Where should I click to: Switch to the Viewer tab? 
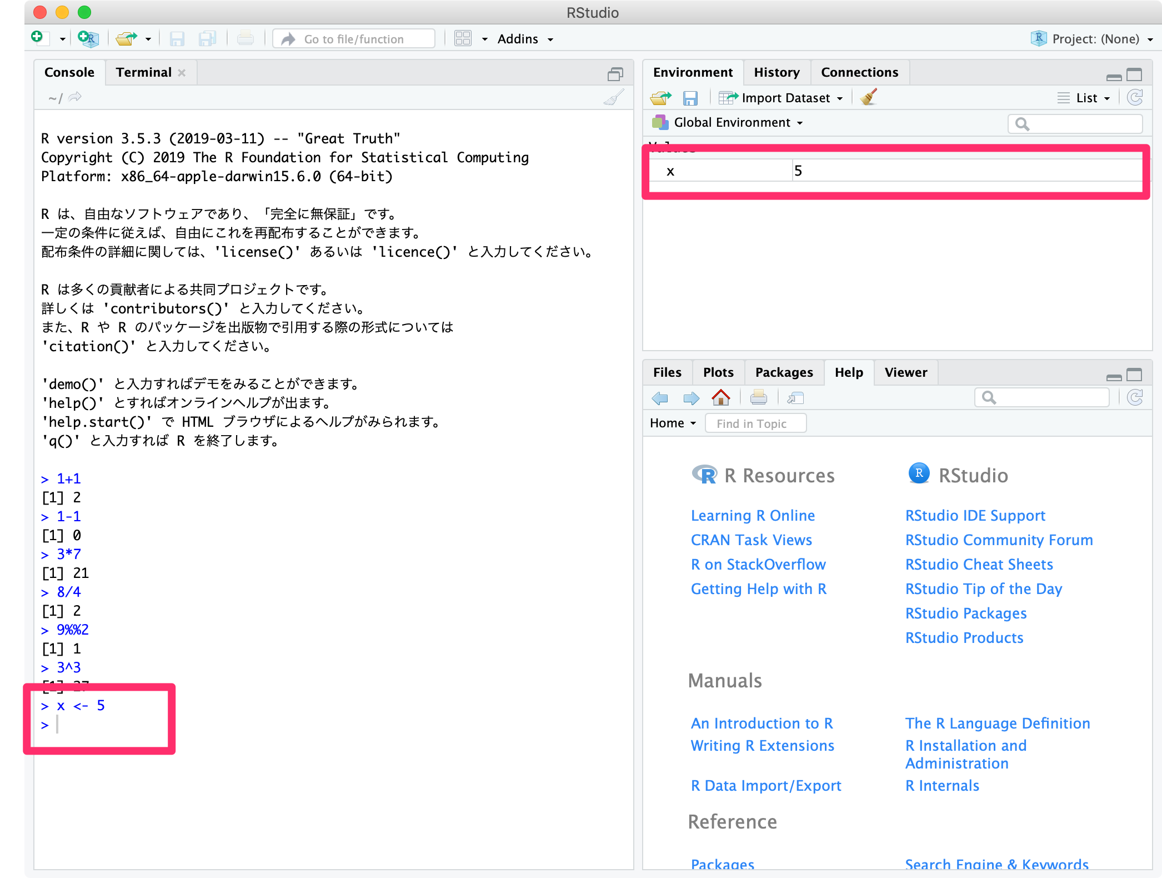point(906,372)
